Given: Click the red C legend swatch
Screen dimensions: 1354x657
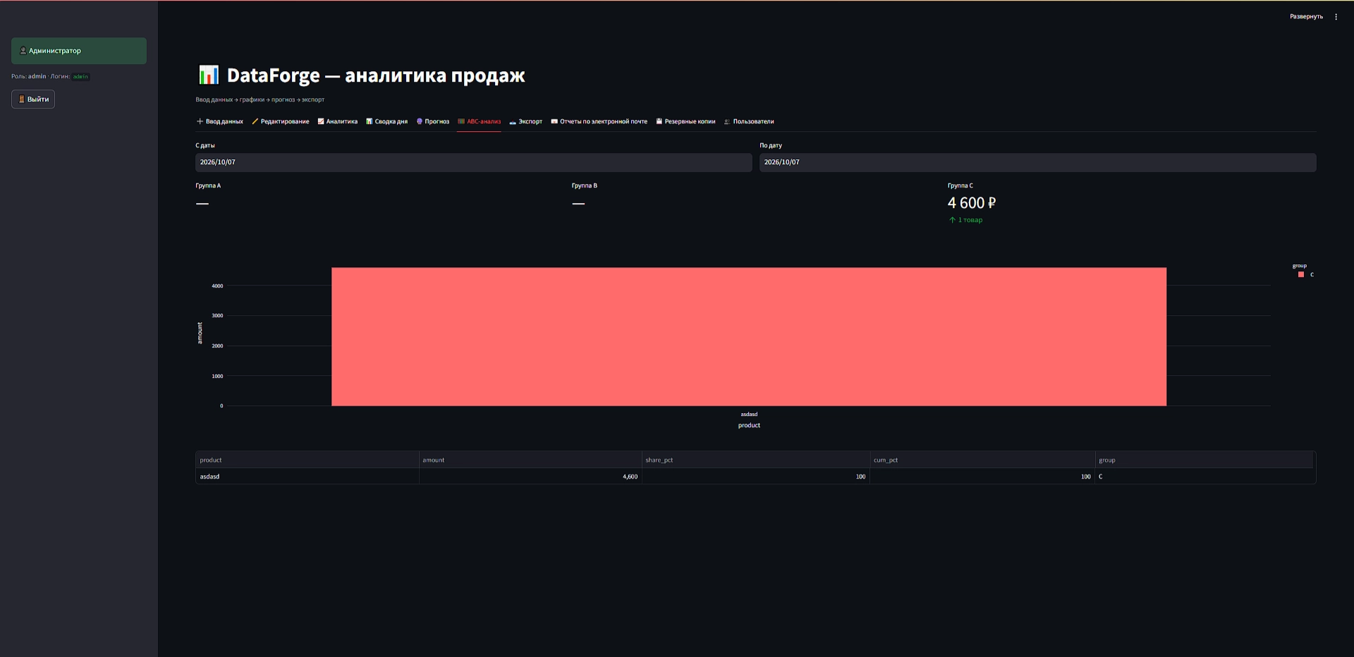Looking at the screenshot, I should point(1301,275).
